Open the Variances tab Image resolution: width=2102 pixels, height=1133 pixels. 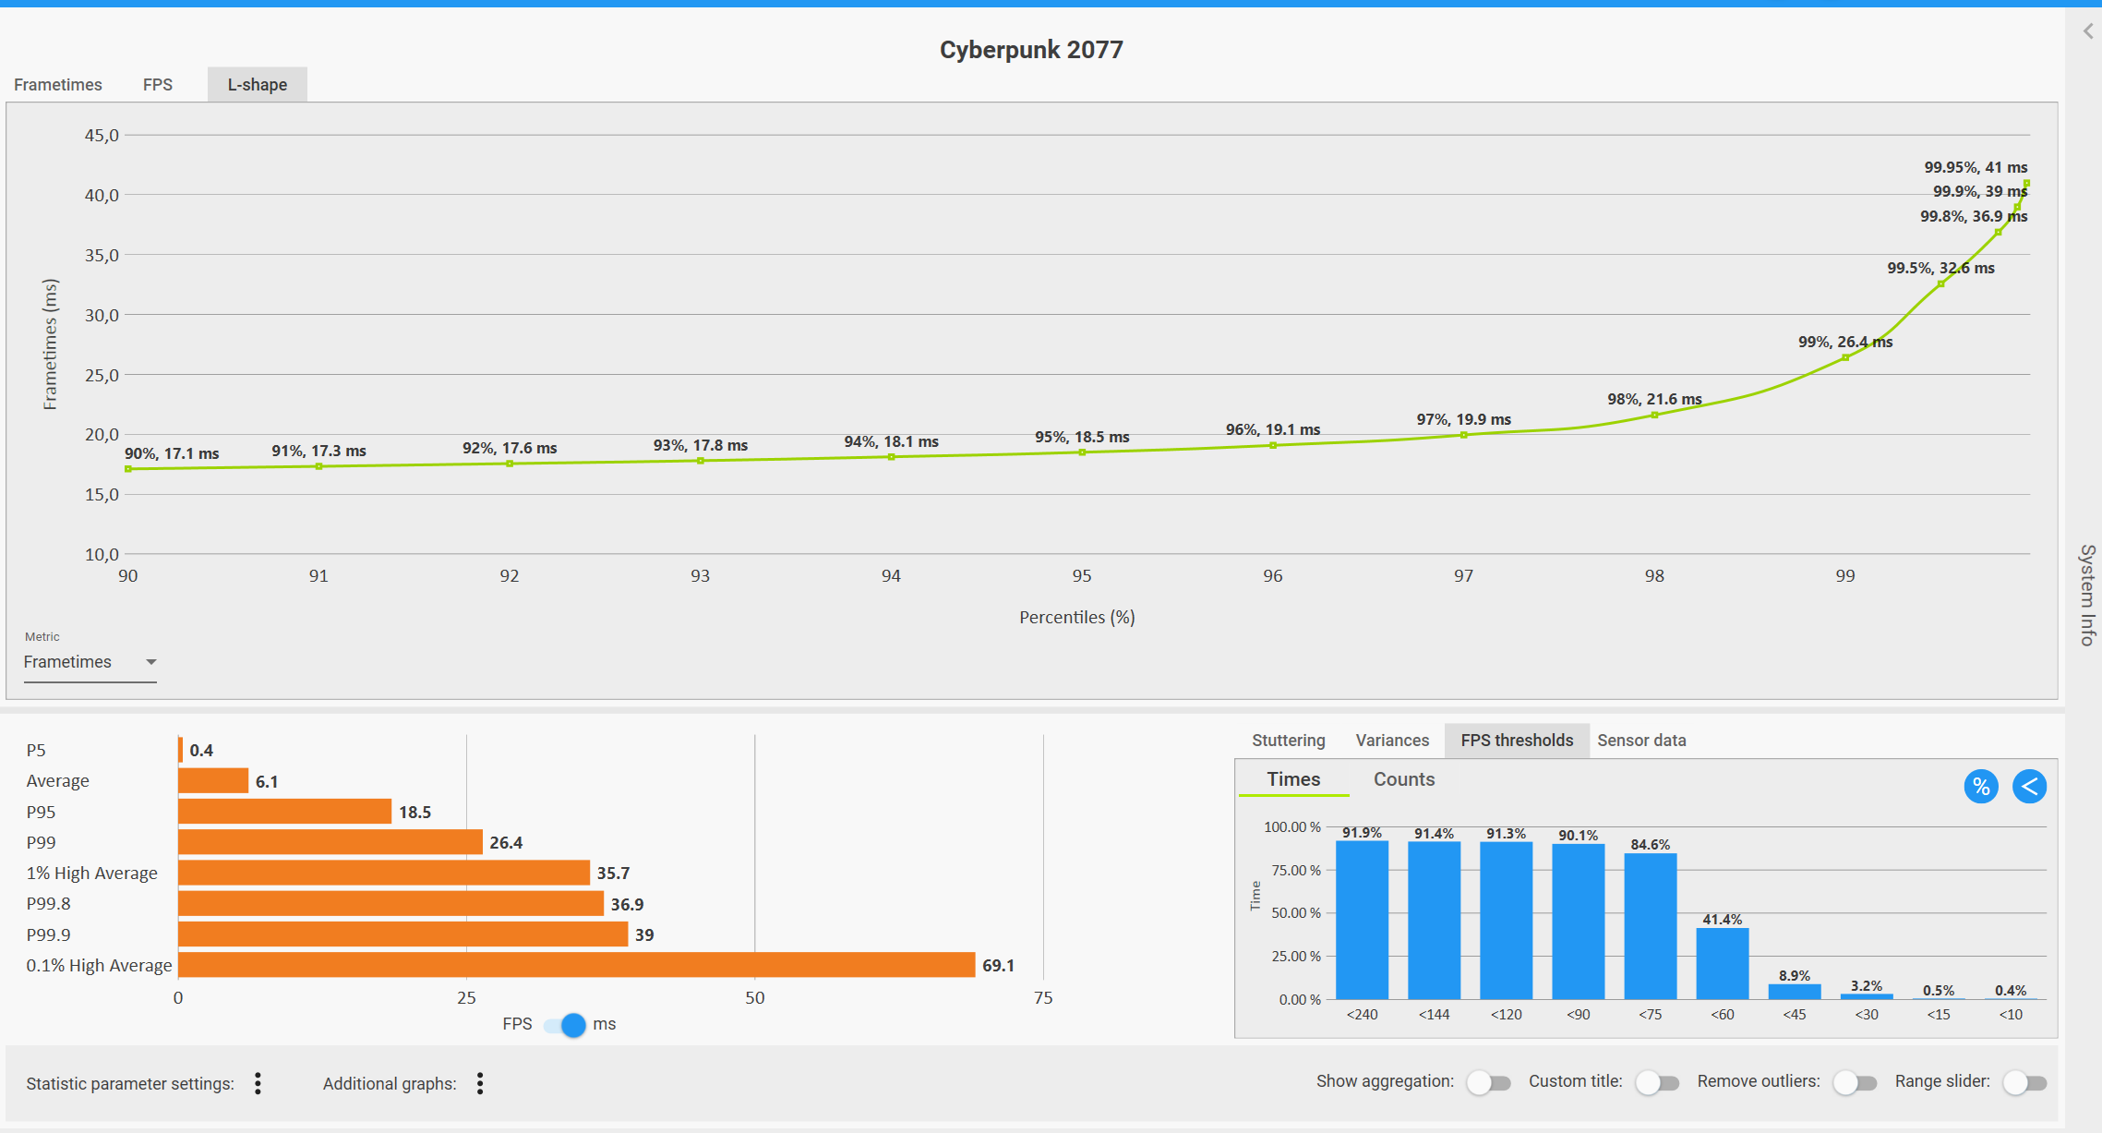pyautogui.click(x=1391, y=741)
